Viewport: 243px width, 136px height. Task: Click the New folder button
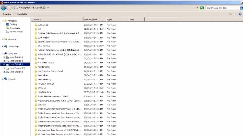coord(22,14)
